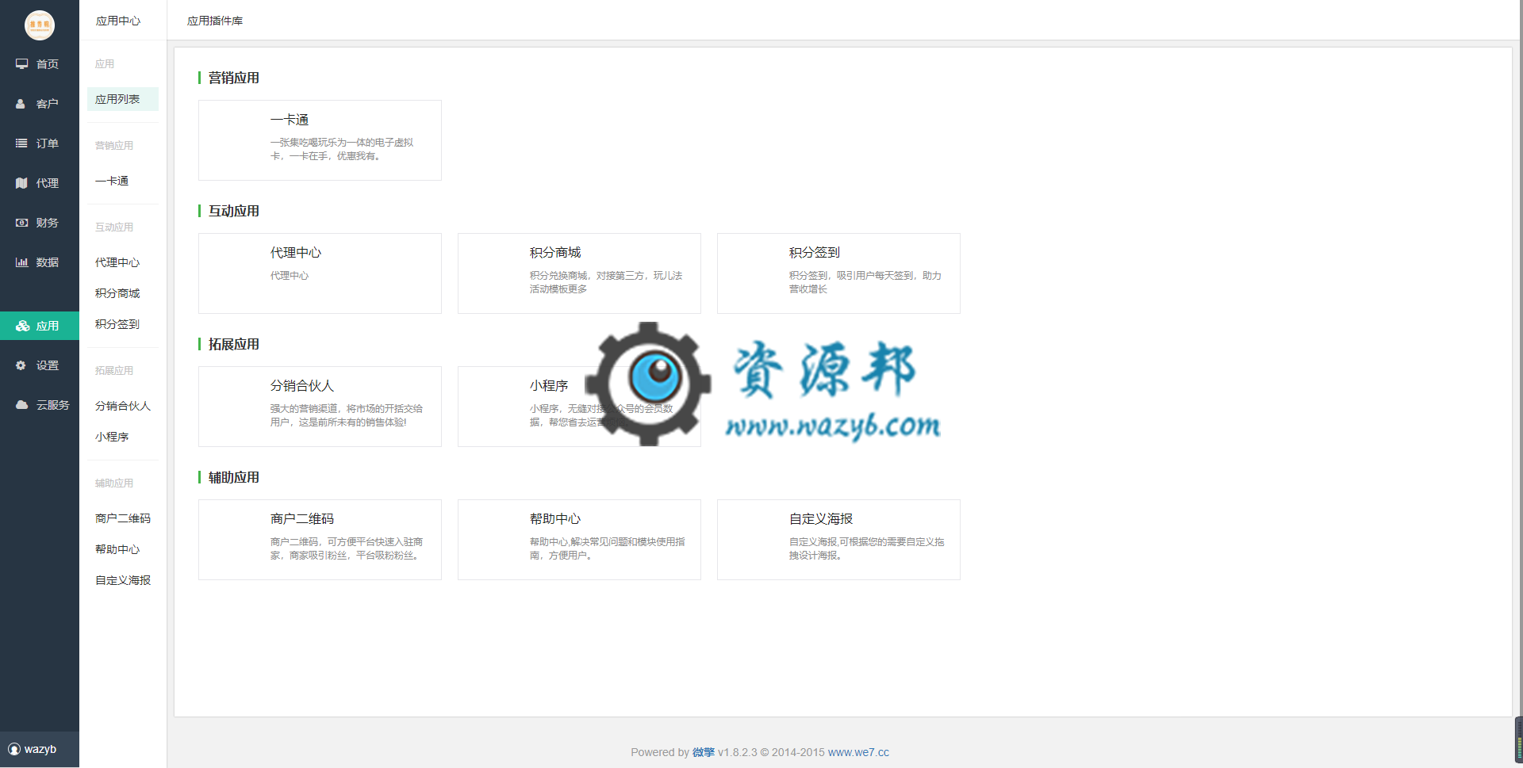Click the money icon next to 财务
The width and height of the screenshot is (1523, 768).
tap(22, 222)
